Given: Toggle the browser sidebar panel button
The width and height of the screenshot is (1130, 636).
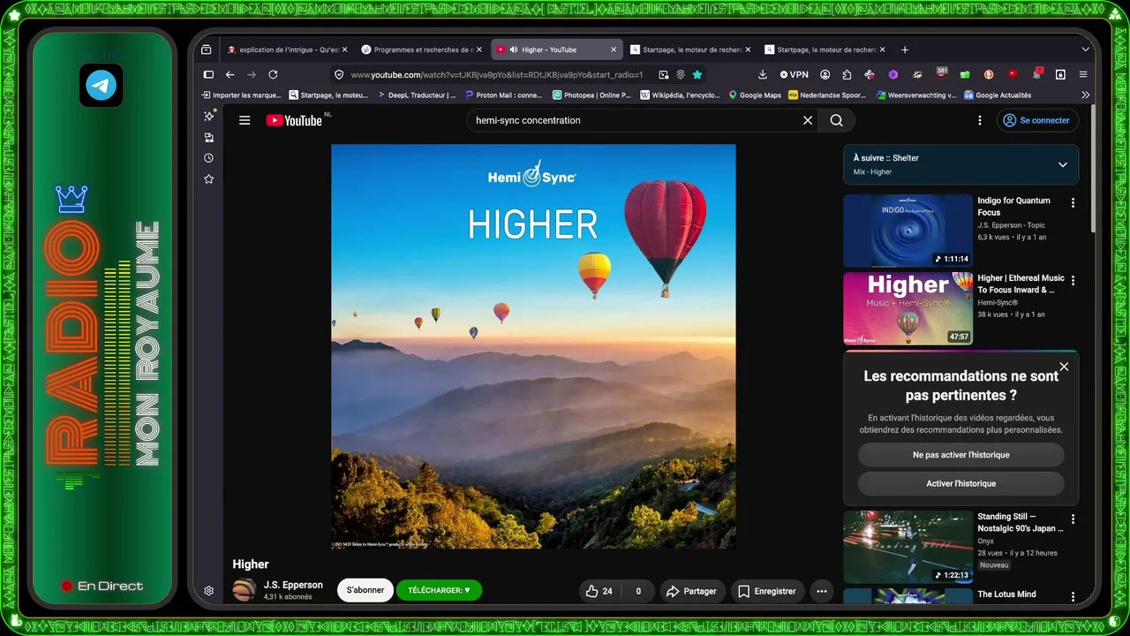Looking at the screenshot, I should (208, 75).
